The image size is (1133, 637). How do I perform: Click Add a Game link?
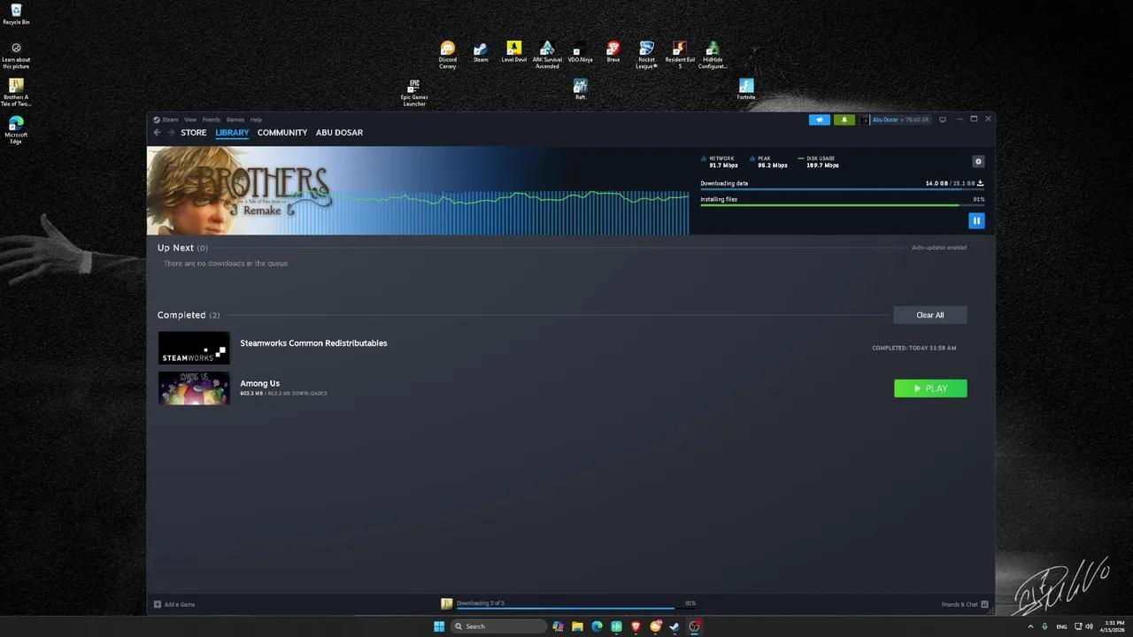point(174,604)
